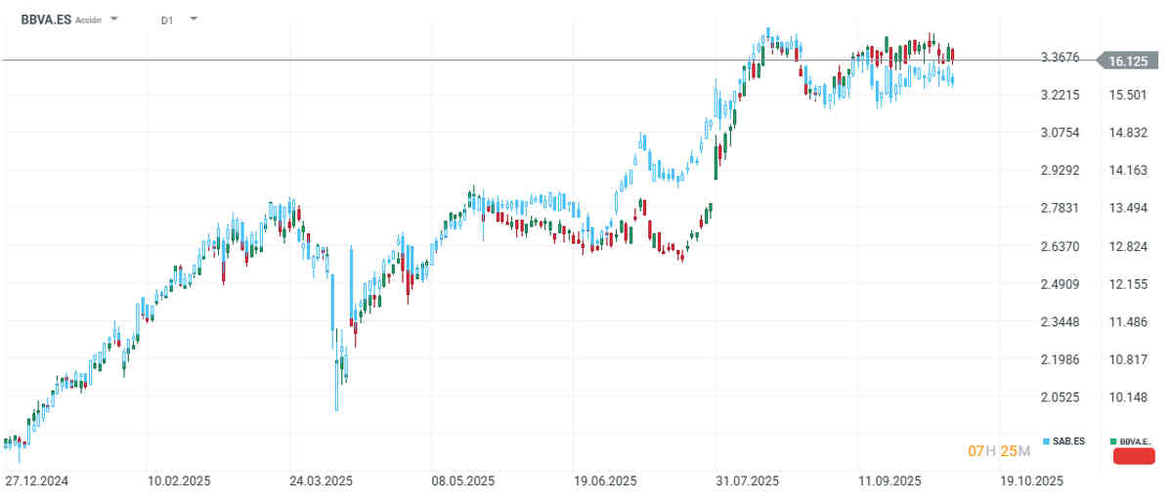Click the 07H 25M countdown timer

click(992, 451)
